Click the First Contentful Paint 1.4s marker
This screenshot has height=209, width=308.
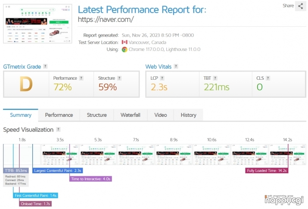[x=36, y=196]
